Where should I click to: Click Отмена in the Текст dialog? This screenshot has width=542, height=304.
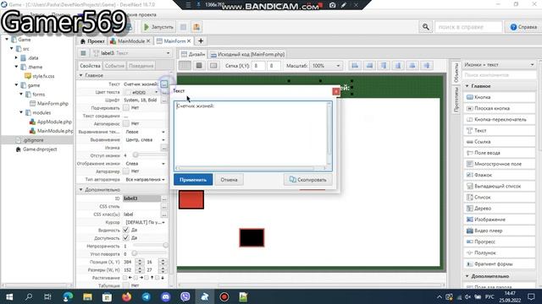[x=229, y=180]
